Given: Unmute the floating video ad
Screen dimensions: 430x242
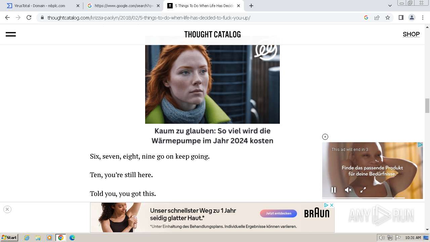Looking at the screenshot, I should [348, 190].
